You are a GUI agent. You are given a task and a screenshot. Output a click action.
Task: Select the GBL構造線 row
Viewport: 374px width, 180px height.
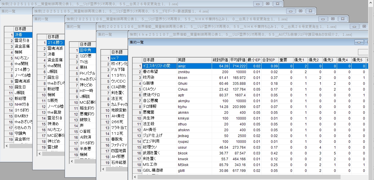point(159,170)
